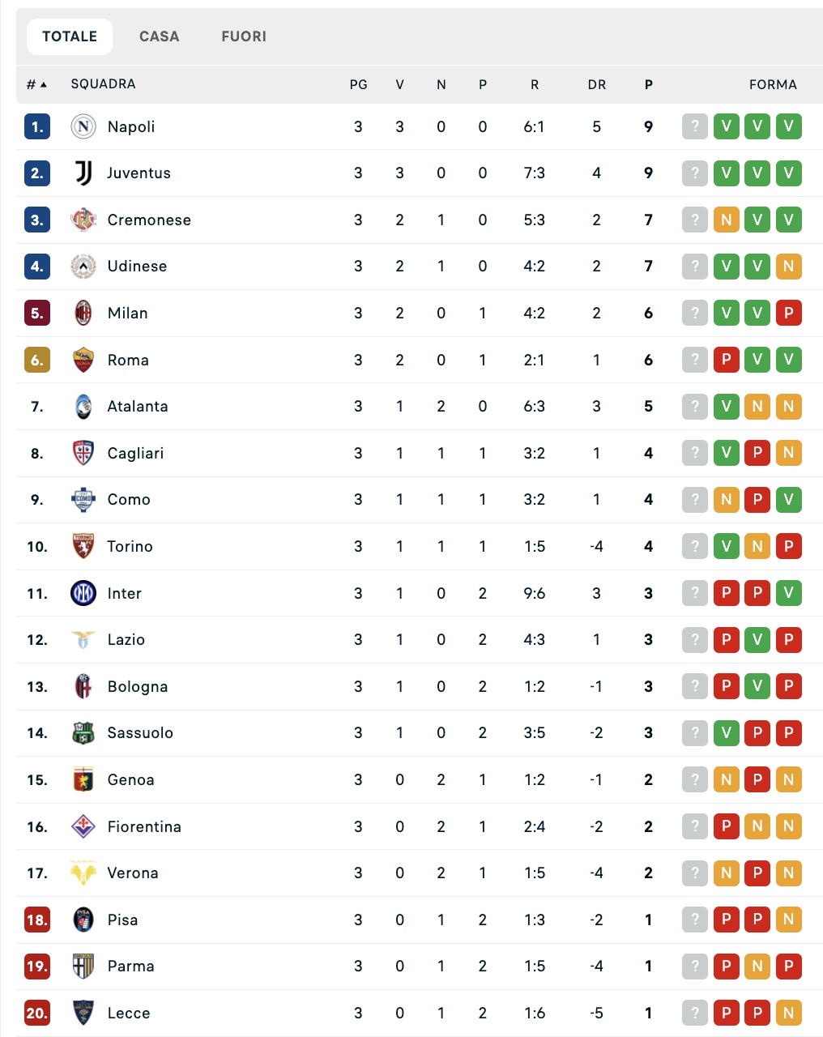The height and width of the screenshot is (1037, 823).
Task: Click Cremonese's orange N draw form badge
Action: pos(726,220)
